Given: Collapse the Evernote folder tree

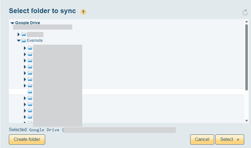Looking at the screenshot, I should pos(19,41).
